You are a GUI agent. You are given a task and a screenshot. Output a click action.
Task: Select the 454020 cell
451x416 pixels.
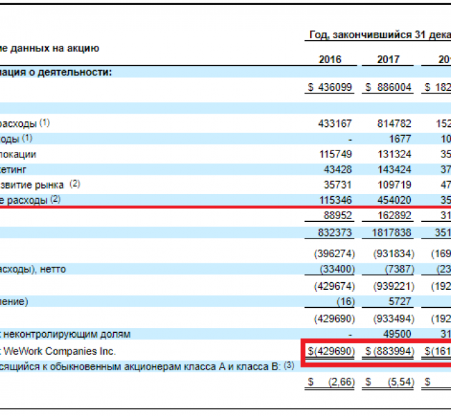(394, 200)
